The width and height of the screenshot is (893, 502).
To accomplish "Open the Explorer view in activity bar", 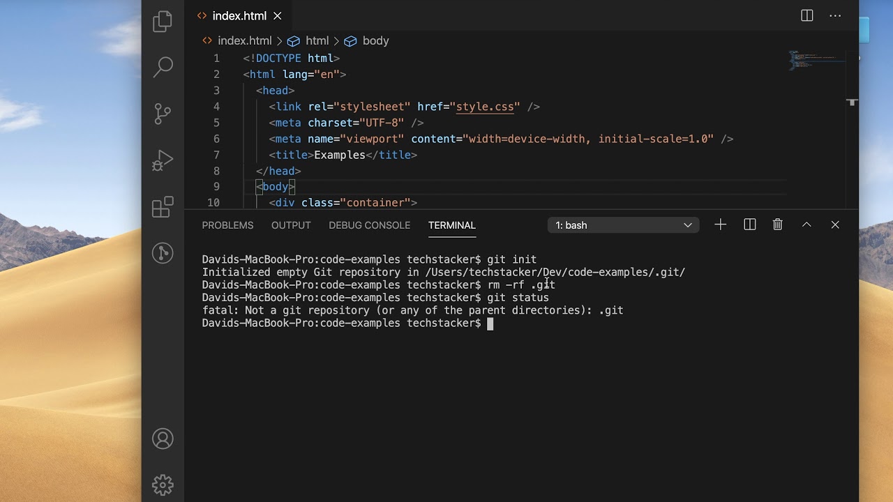I will pos(163,21).
